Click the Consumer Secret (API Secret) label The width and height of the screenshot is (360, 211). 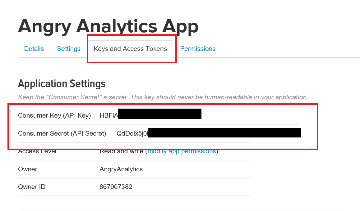pos(62,133)
